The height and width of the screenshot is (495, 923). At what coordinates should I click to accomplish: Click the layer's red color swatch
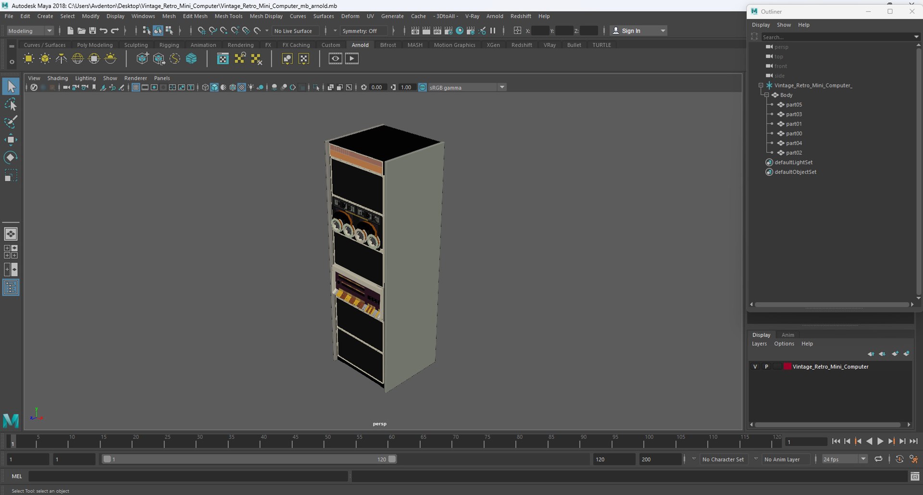coord(787,367)
